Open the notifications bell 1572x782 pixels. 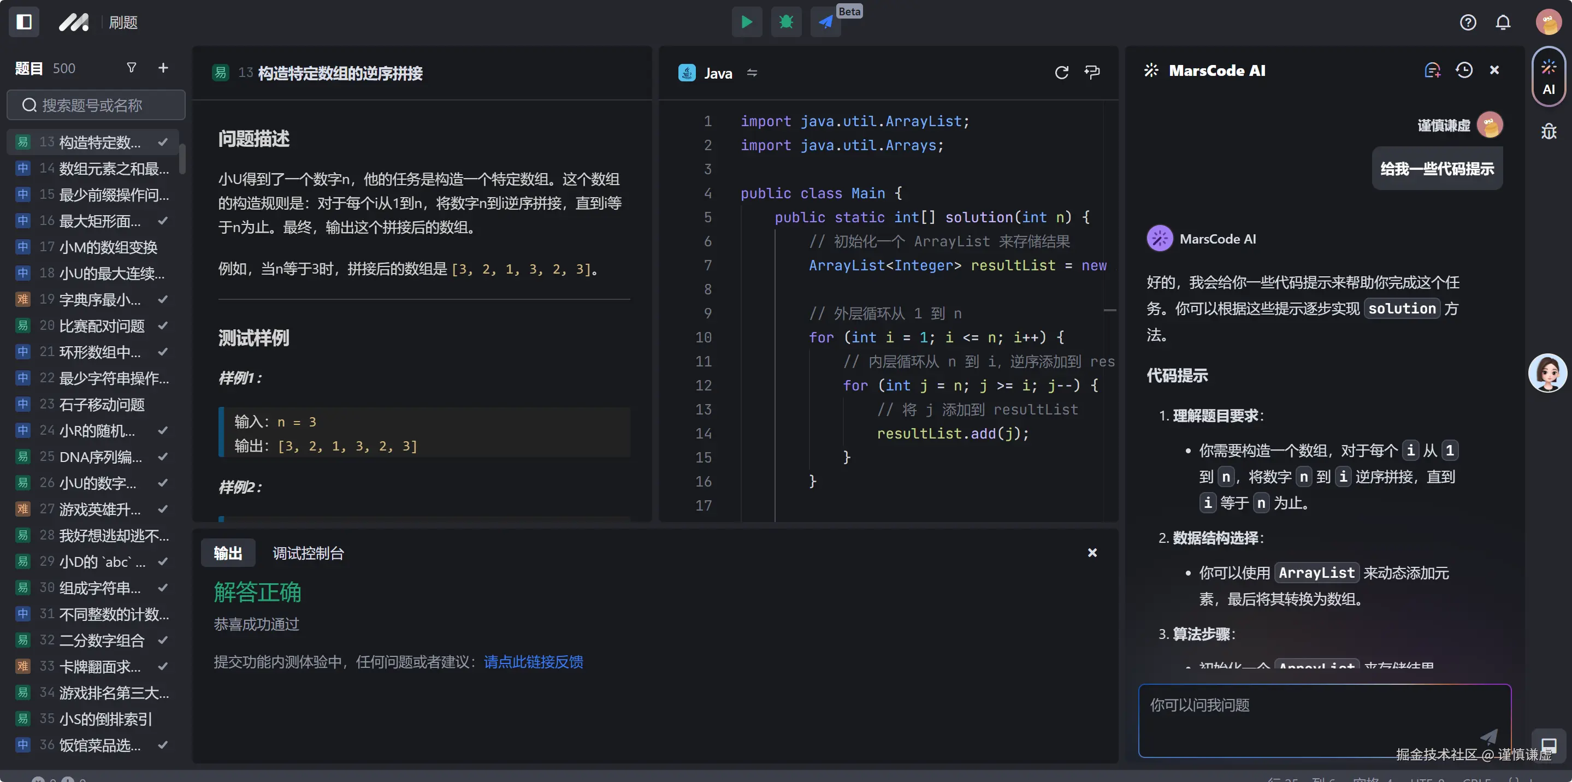(1503, 22)
